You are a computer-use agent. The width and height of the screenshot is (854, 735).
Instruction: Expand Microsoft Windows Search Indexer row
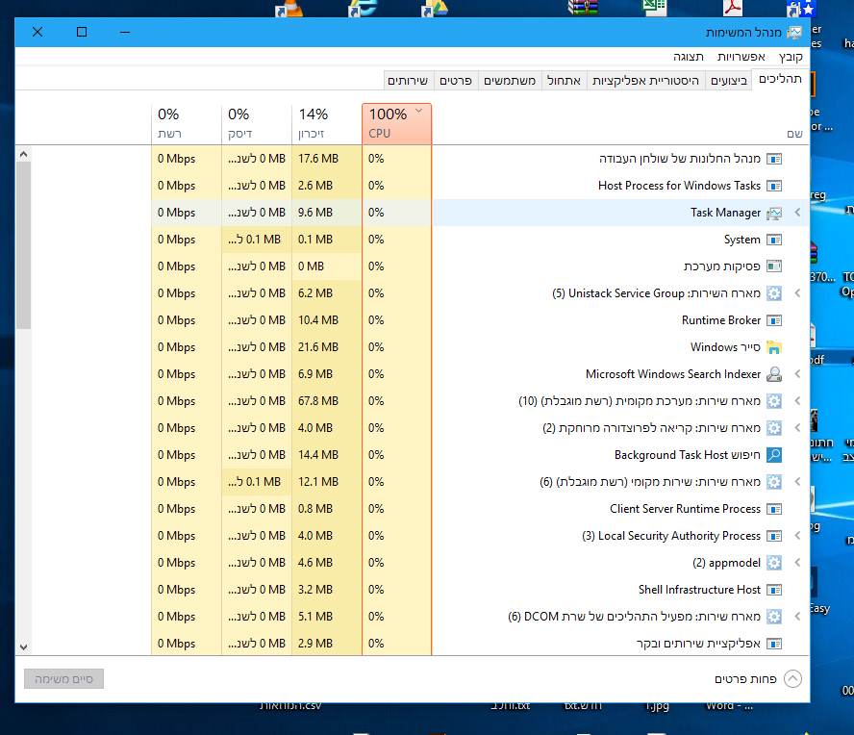click(x=797, y=374)
